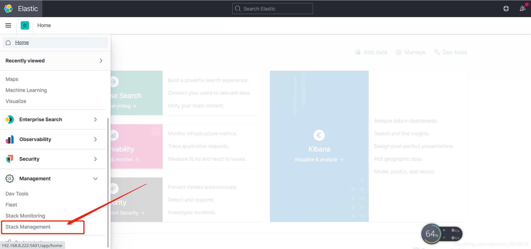Screen dimensions: 531x249
Task: Click the Observability bar-chart icon
Action: [10, 139]
